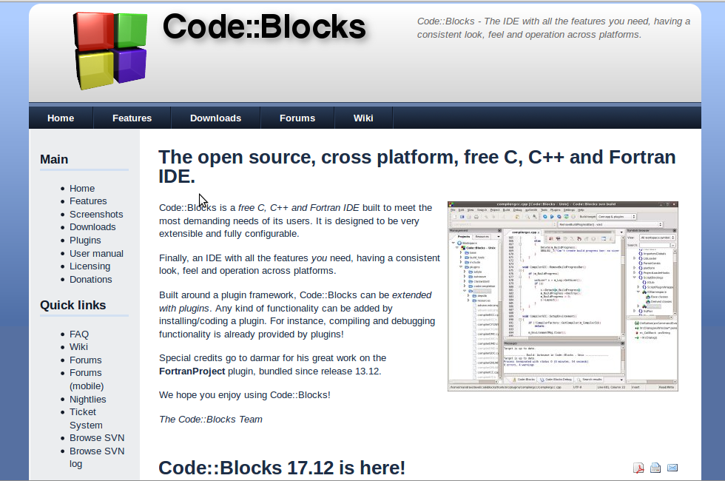Open the Ticket System quick link
Viewport: 725px width, 481px height.
tap(86, 419)
